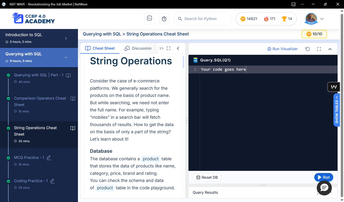
Task: Click book icon beside Querying with SQL Part - 1
Action: (68, 75)
